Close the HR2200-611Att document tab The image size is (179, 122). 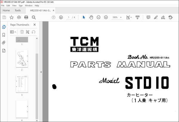[53, 10]
